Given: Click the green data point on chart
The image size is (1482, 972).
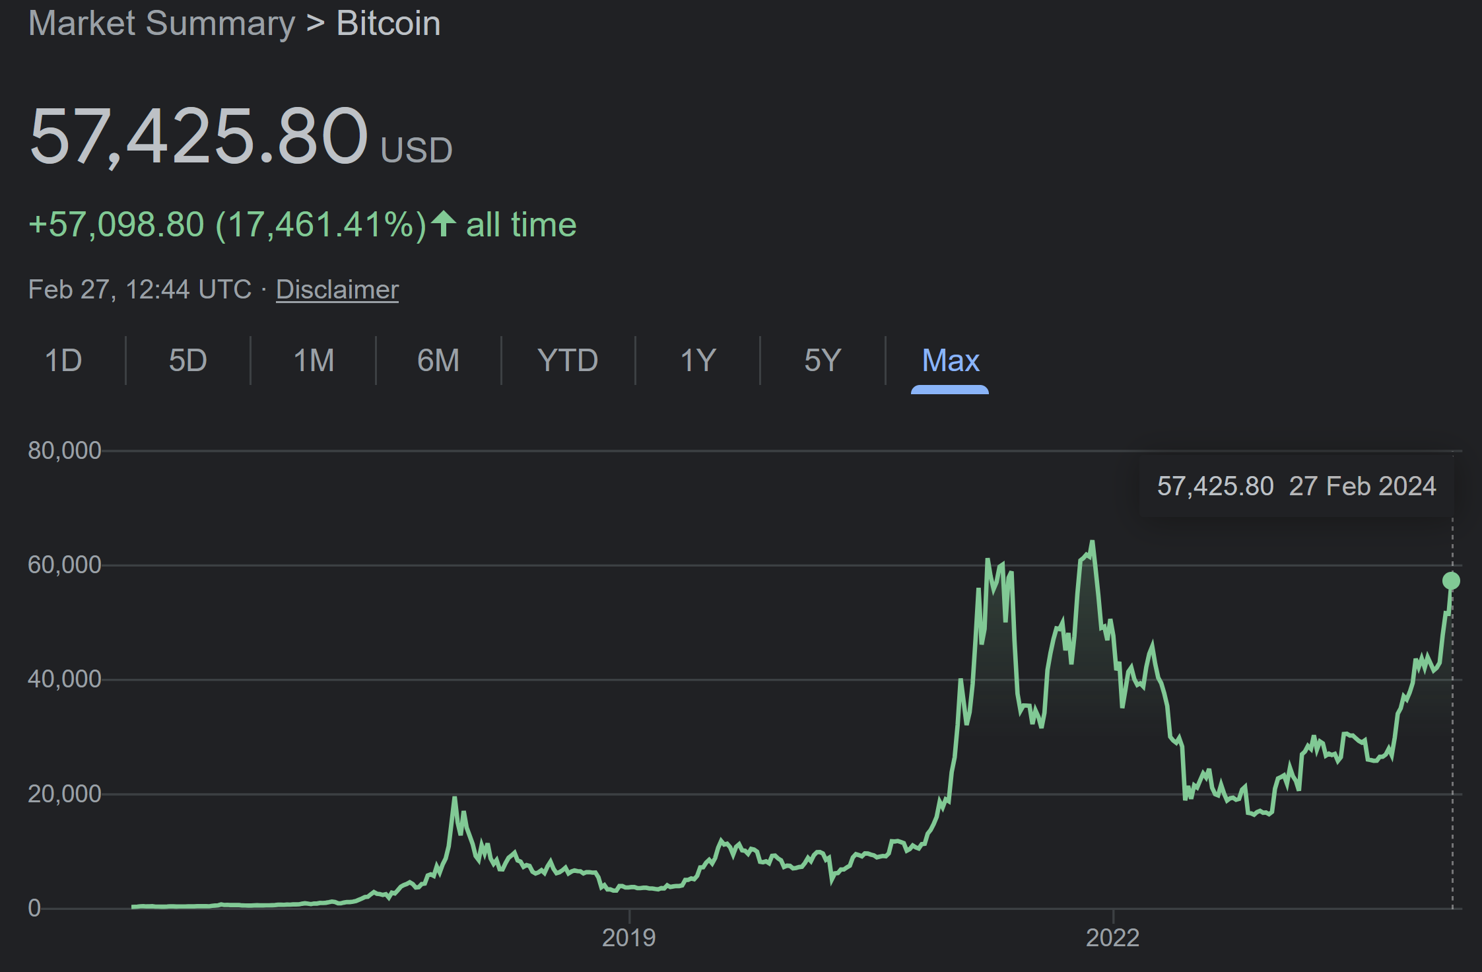Looking at the screenshot, I should 1451,580.
